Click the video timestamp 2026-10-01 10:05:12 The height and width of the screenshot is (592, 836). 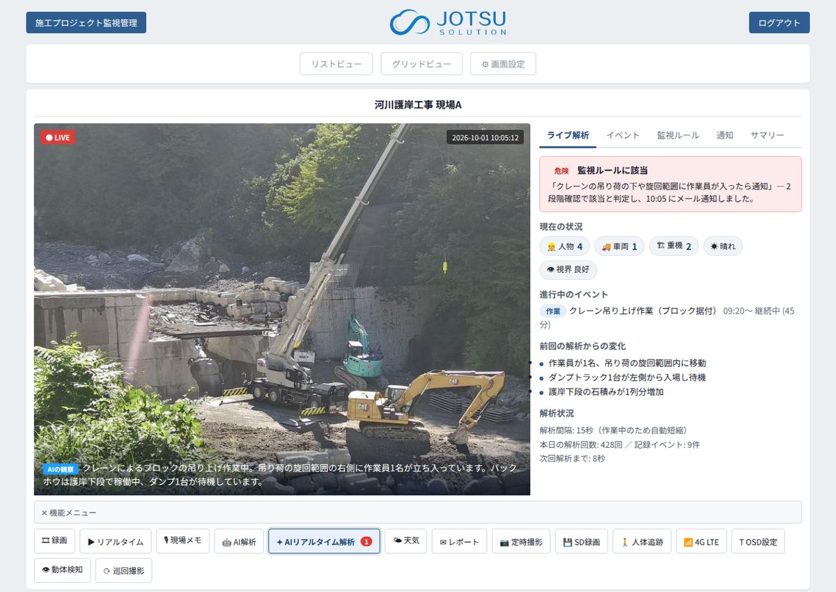tap(485, 137)
